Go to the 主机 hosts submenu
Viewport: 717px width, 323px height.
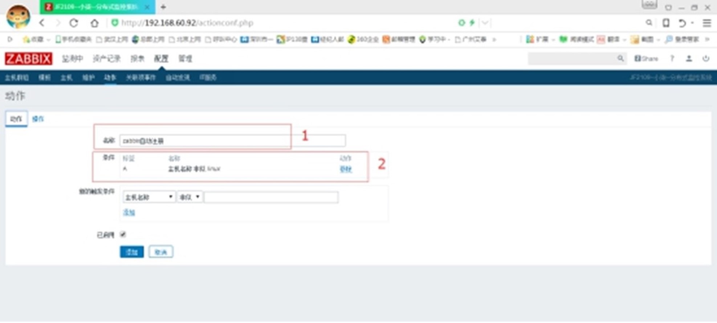66,77
